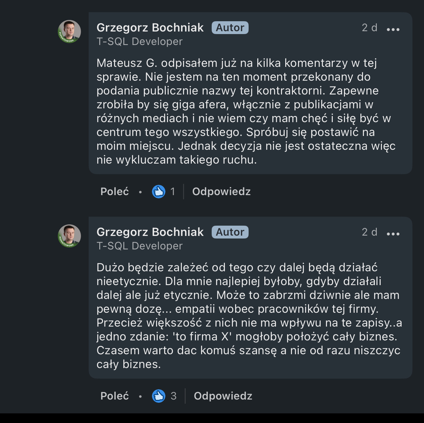Open more options on the 'Dużo będzie' comment

tap(393, 234)
